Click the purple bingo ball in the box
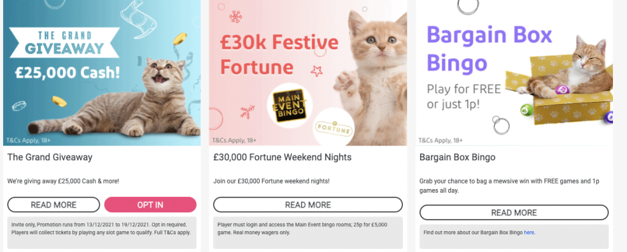The image size is (627, 252). point(561,89)
